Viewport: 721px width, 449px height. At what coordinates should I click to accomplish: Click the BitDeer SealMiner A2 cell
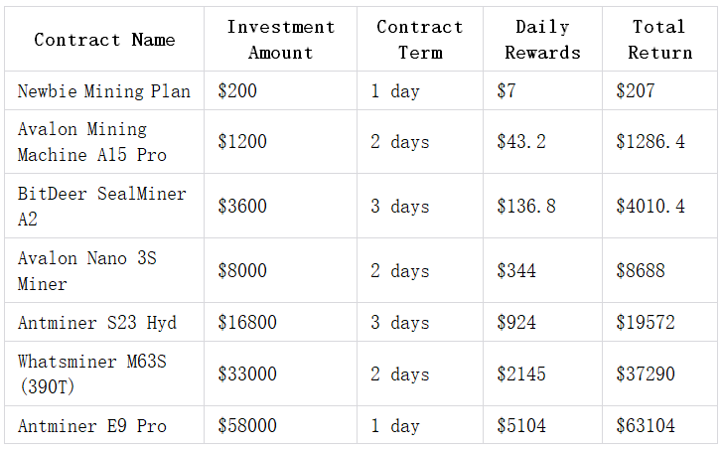click(102, 207)
